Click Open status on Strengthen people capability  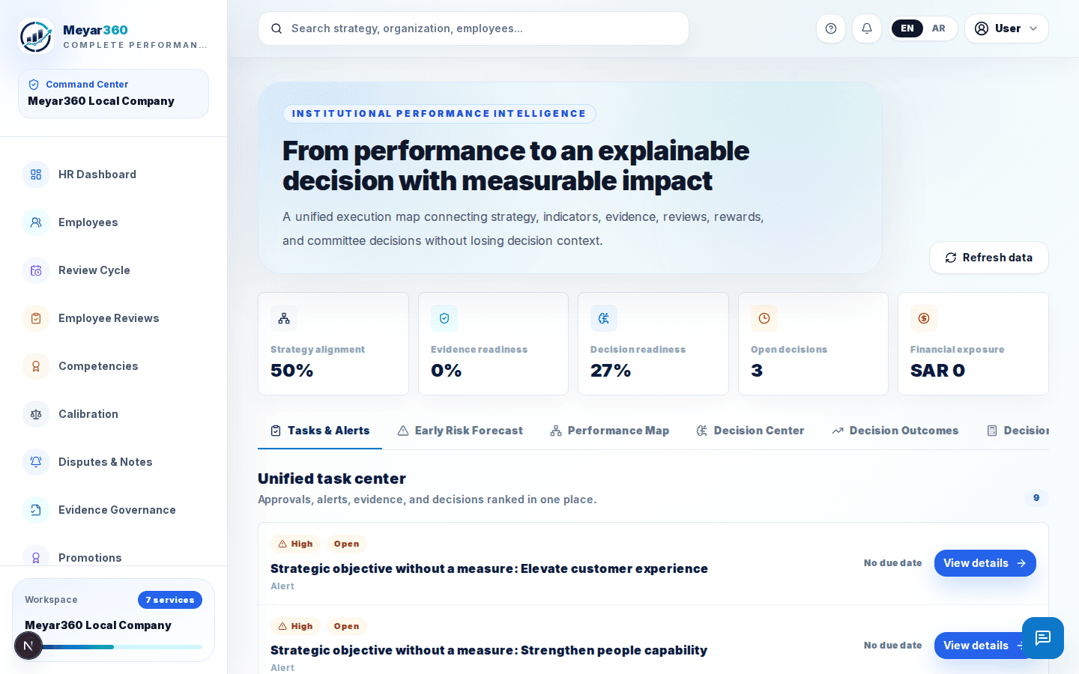point(346,626)
